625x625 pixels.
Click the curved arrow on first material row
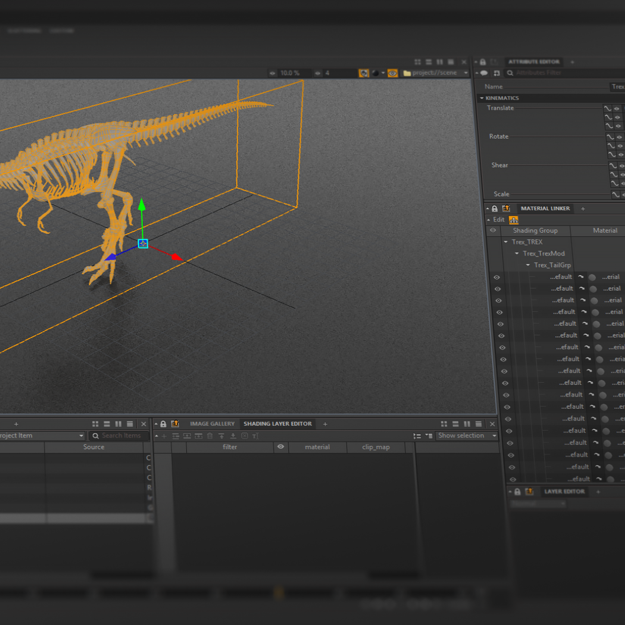tap(581, 277)
